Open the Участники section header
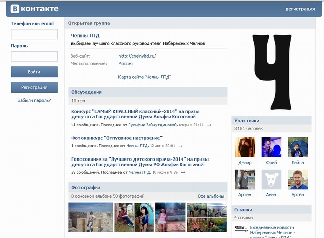324x238 pixels. tap(247, 121)
